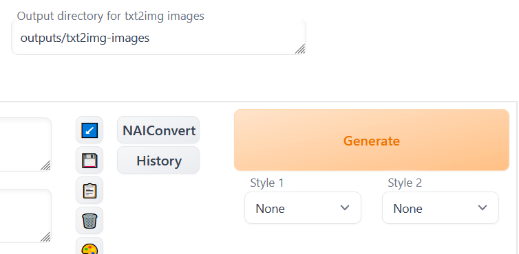Click the 'Output directory for txt2img images' label

click(x=111, y=16)
